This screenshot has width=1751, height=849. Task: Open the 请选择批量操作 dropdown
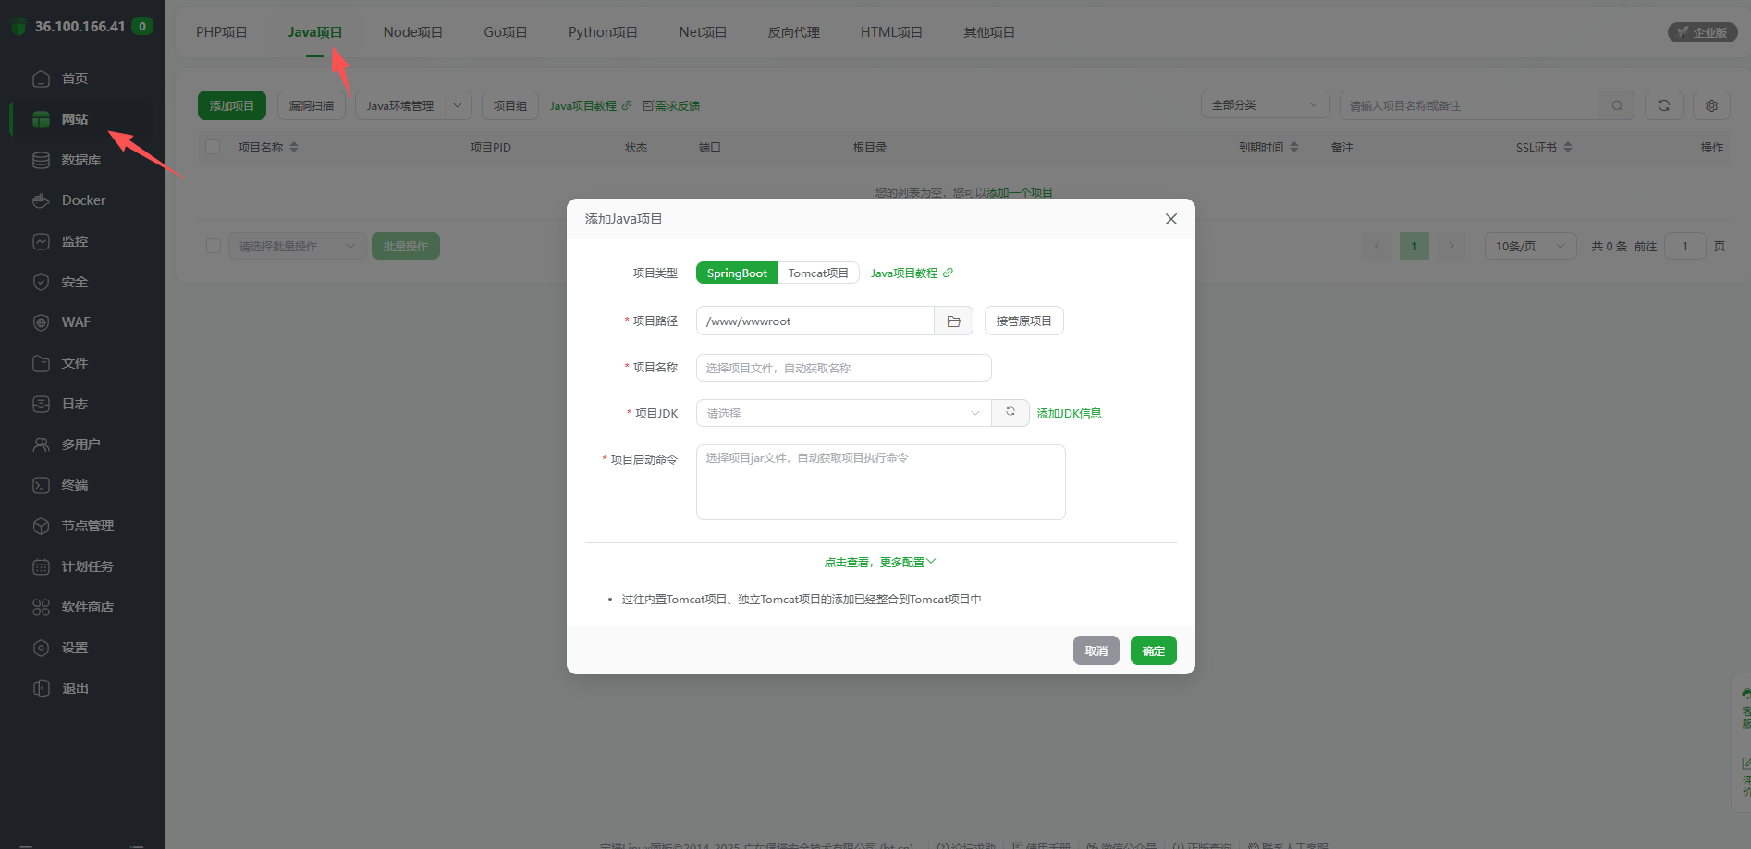tap(296, 245)
